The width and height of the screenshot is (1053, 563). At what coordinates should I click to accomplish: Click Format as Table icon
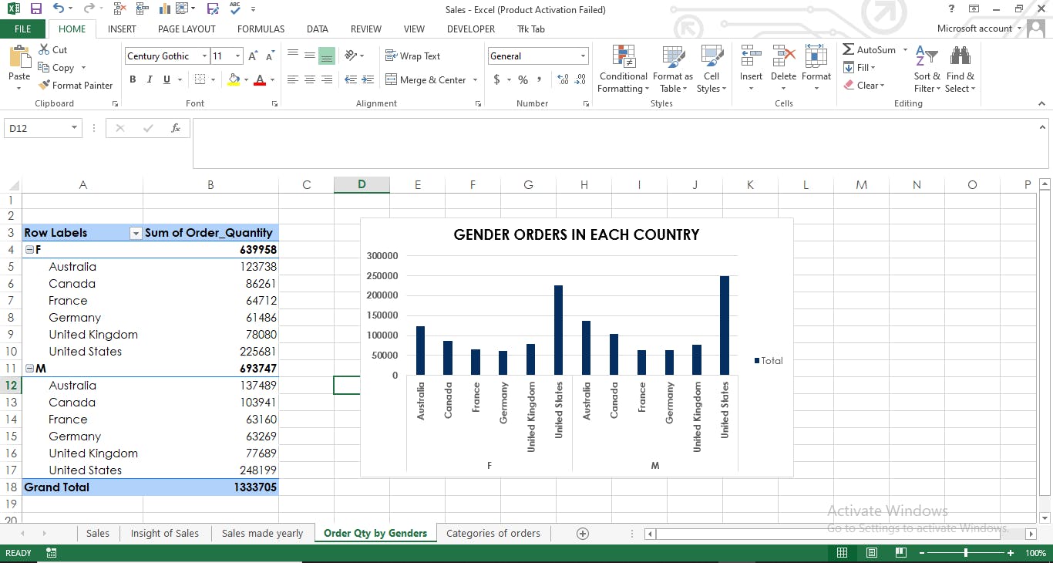point(673,69)
